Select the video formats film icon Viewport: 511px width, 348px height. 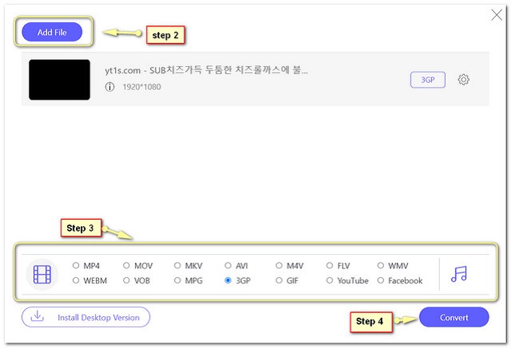coord(42,274)
